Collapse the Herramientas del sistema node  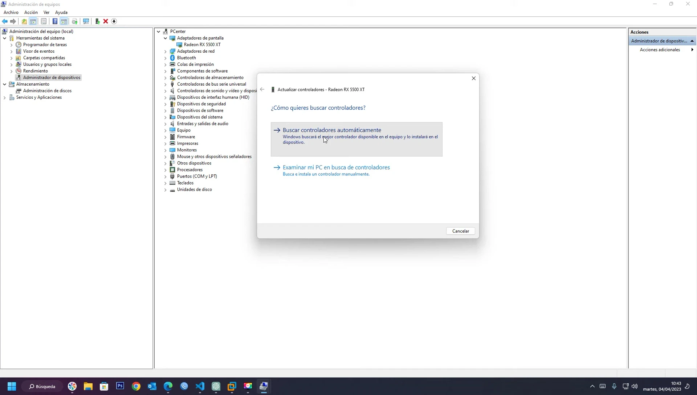[x=4, y=38]
